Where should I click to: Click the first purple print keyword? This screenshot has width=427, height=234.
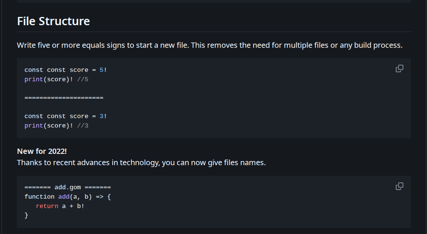pyautogui.click(x=34, y=79)
